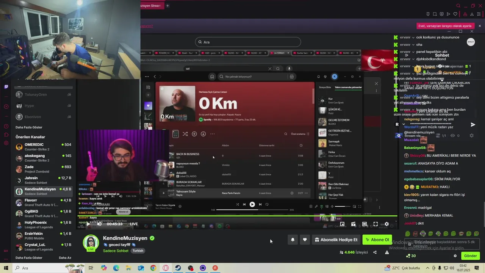Open GELME İSTEMEM in recently played list
Image resolution: width=485 pixels, height=273 pixels.
(340, 122)
